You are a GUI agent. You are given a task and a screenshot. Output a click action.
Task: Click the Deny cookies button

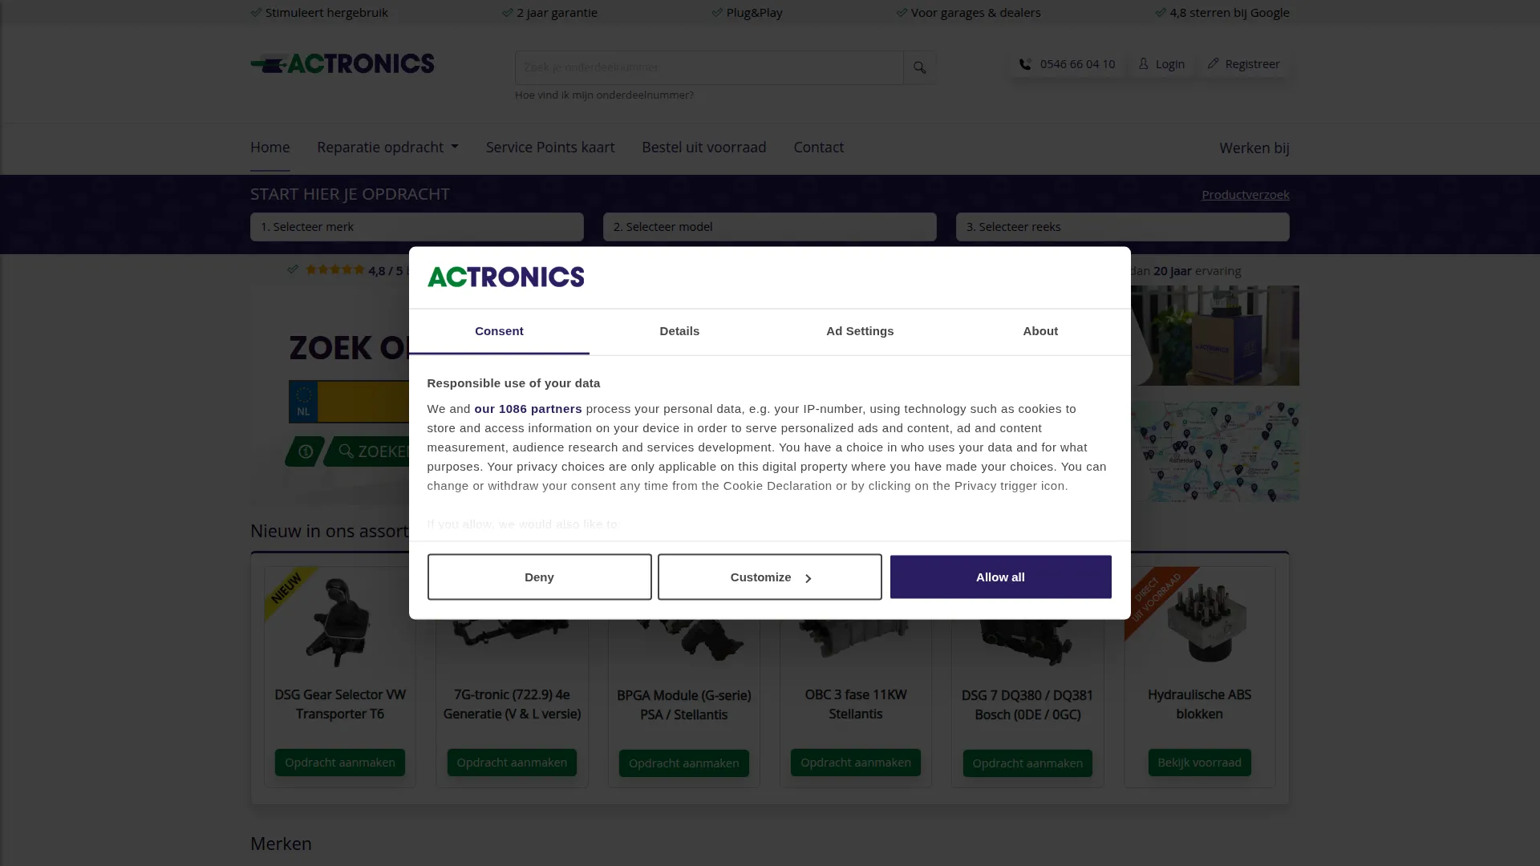[x=539, y=577]
